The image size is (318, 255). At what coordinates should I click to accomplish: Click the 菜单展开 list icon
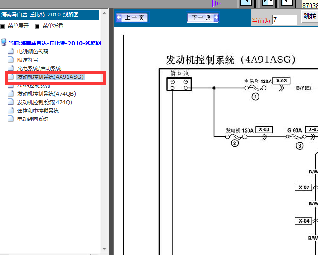click(3, 26)
